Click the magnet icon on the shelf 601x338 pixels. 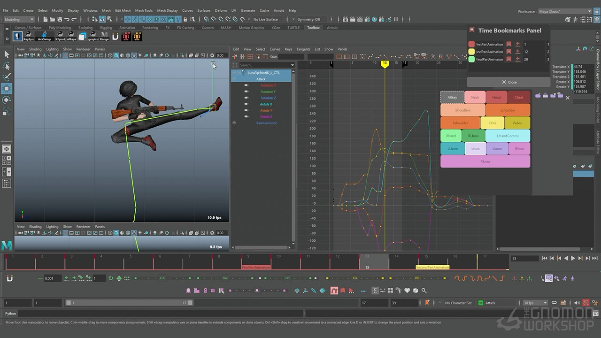(115, 37)
